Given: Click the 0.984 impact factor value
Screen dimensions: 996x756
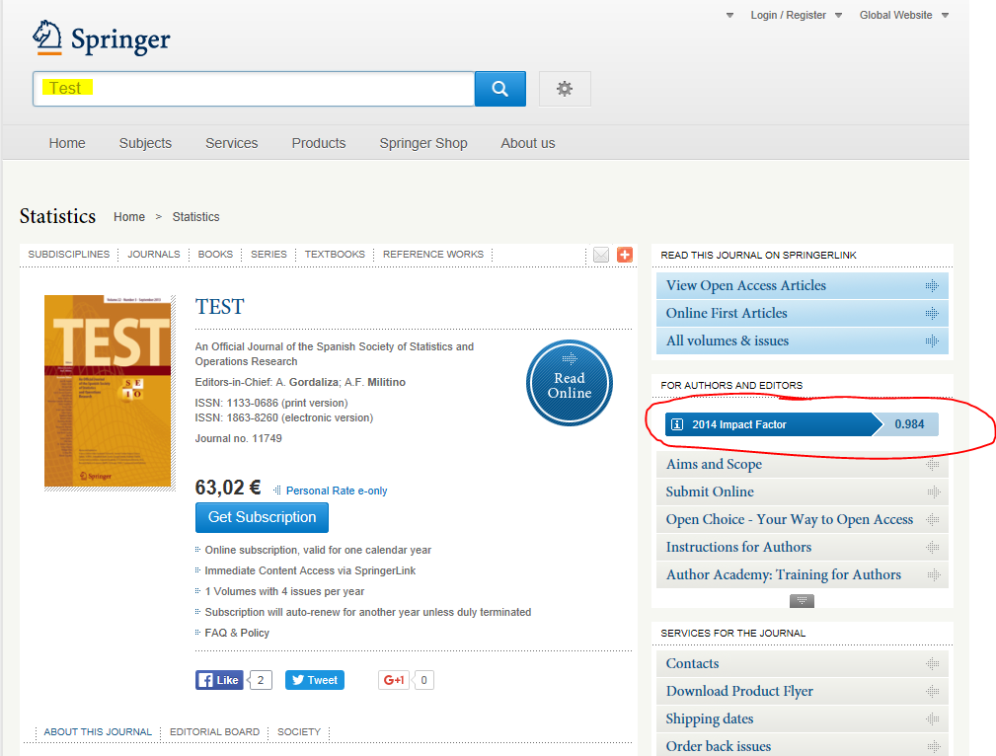Looking at the screenshot, I should point(909,424).
